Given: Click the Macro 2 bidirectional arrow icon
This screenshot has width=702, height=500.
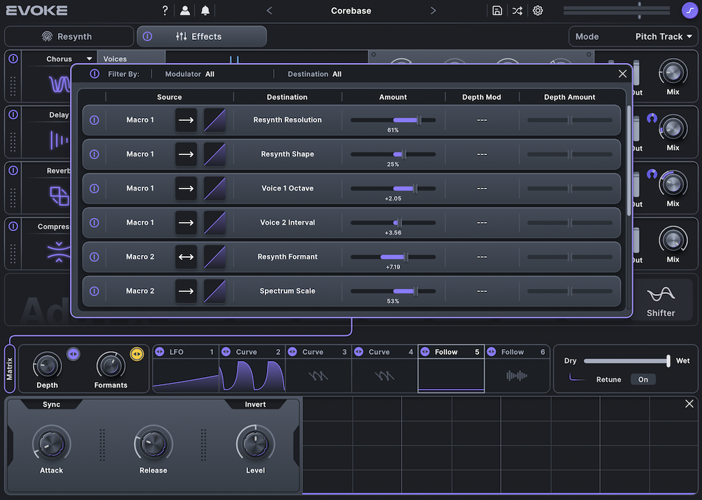Looking at the screenshot, I should point(186,257).
